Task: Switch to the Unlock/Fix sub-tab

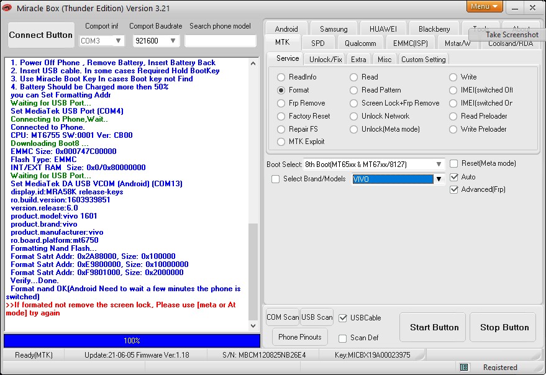Action: coord(325,59)
